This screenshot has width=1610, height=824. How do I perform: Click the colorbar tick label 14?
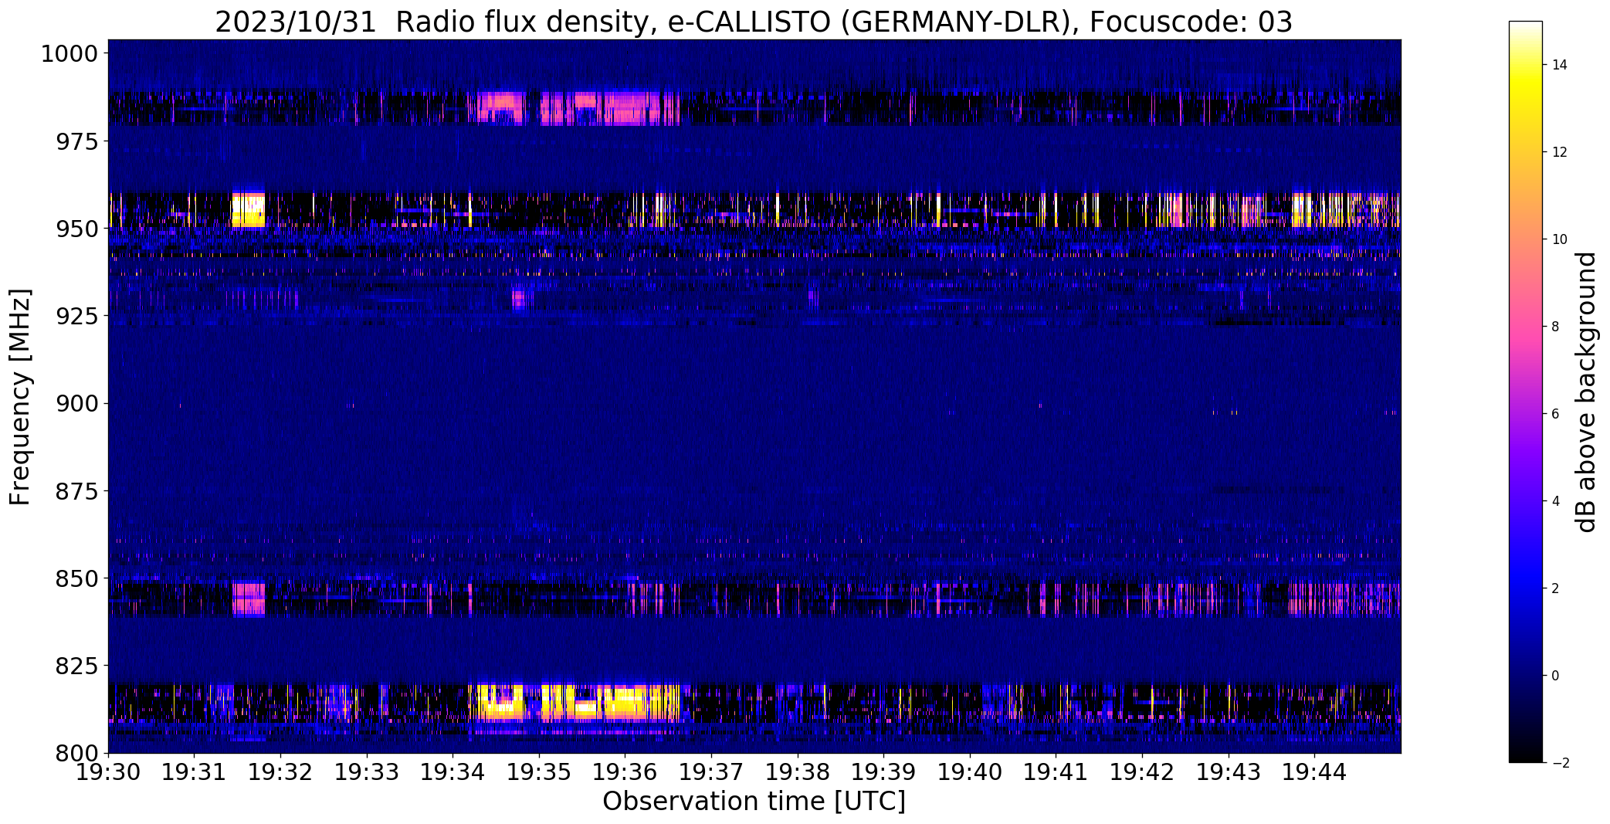click(x=1560, y=65)
